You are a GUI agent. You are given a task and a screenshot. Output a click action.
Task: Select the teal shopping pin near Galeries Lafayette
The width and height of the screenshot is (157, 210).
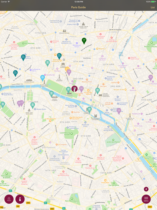pyautogui.click(x=59, y=56)
